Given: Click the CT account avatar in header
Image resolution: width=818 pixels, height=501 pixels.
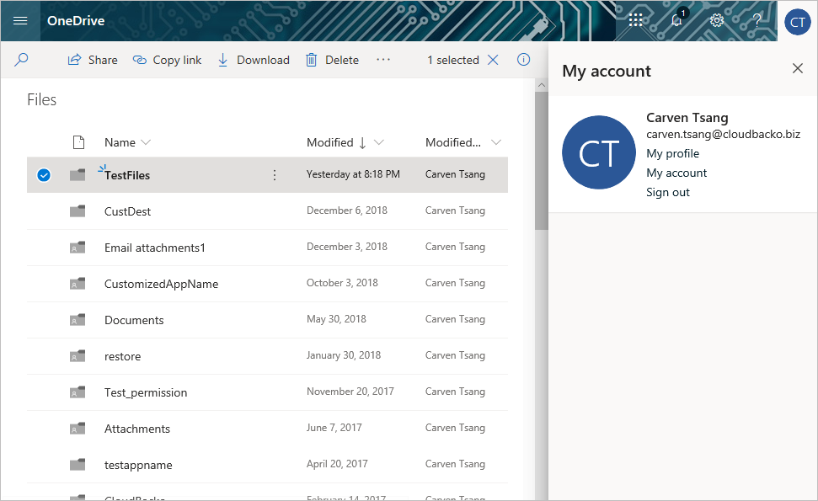Looking at the screenshot, I should [797, 21].
